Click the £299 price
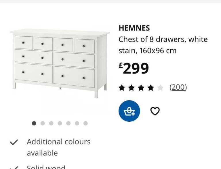 (x=134, y=69)
